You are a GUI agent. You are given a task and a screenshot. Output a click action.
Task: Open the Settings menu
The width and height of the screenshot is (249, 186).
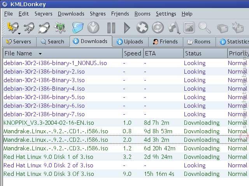coord(166,14)
